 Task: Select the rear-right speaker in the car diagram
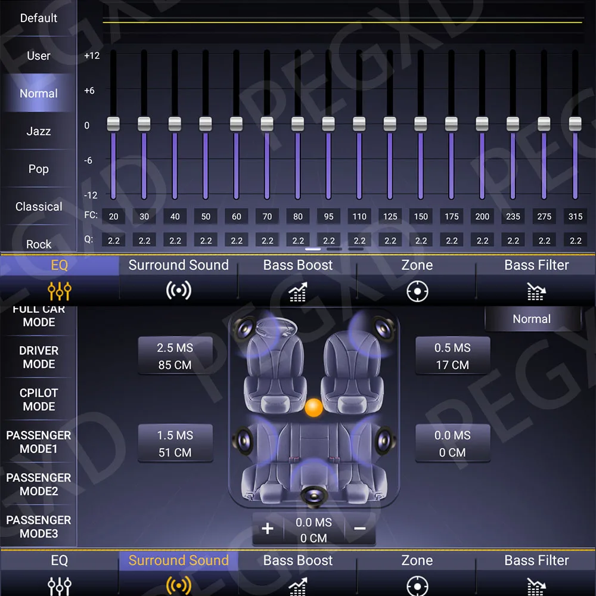tap(384, 440)
